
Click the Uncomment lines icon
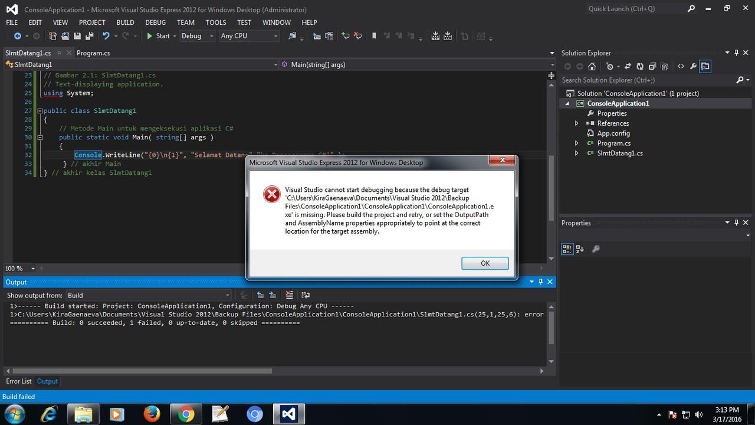[x=357, y=36]
